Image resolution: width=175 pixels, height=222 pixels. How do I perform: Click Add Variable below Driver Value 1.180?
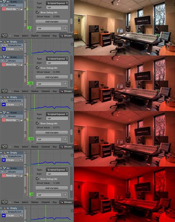click(52, 188)
